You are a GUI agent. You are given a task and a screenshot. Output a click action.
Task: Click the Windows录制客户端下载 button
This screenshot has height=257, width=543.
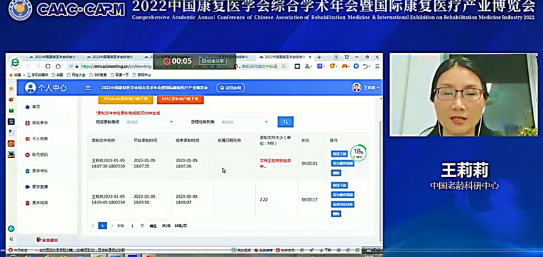(x=126, y=99)
